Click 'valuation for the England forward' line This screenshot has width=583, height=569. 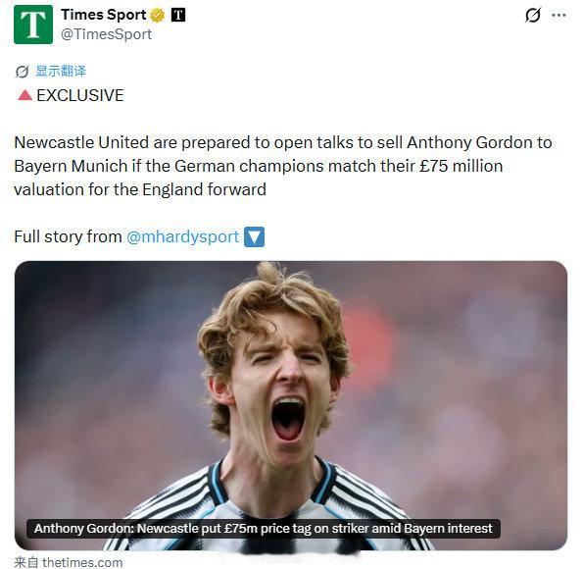point(140,189)
